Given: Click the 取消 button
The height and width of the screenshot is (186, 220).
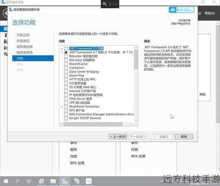Looking at the screenshot, I should tap(184, 137).
